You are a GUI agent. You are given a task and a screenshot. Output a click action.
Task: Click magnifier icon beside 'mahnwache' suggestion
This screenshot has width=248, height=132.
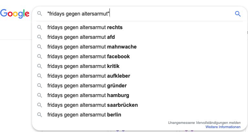[40, 47]
